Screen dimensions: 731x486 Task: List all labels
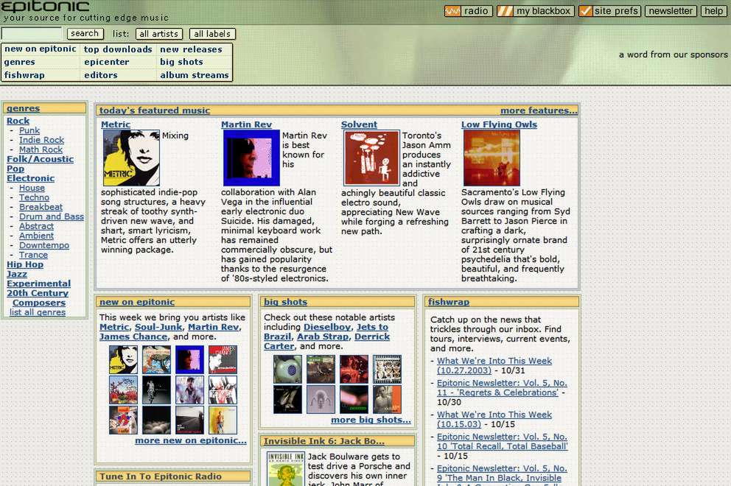click(x=212, y=34)
